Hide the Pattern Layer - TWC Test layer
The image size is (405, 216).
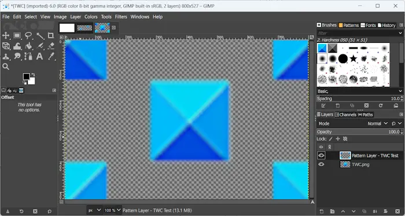click(321, 155)
